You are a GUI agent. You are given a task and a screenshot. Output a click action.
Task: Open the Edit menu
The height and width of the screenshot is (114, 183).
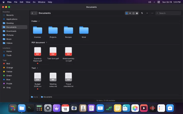(21, 2)
